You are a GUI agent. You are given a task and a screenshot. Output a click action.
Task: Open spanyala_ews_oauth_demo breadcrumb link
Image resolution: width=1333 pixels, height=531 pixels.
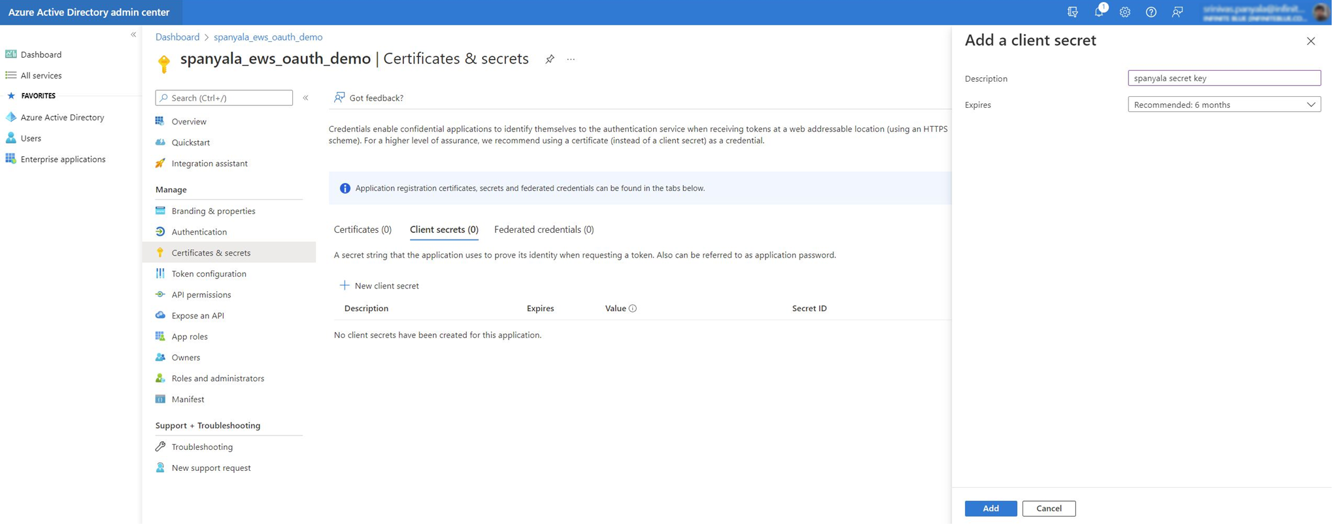[268, 37]
